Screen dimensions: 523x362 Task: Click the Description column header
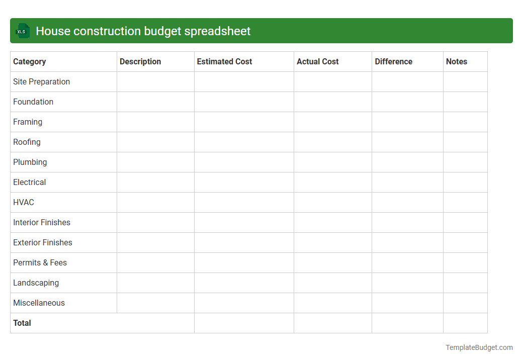click(140, 61)
